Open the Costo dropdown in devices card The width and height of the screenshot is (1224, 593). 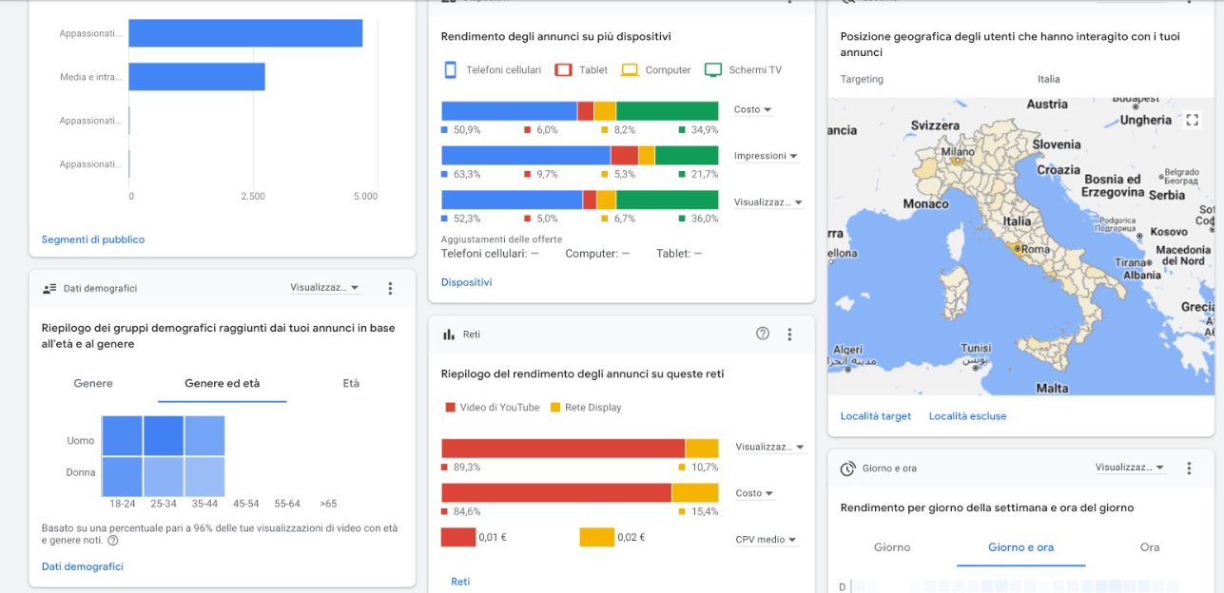pyautogui.click(x=752, y=109)
